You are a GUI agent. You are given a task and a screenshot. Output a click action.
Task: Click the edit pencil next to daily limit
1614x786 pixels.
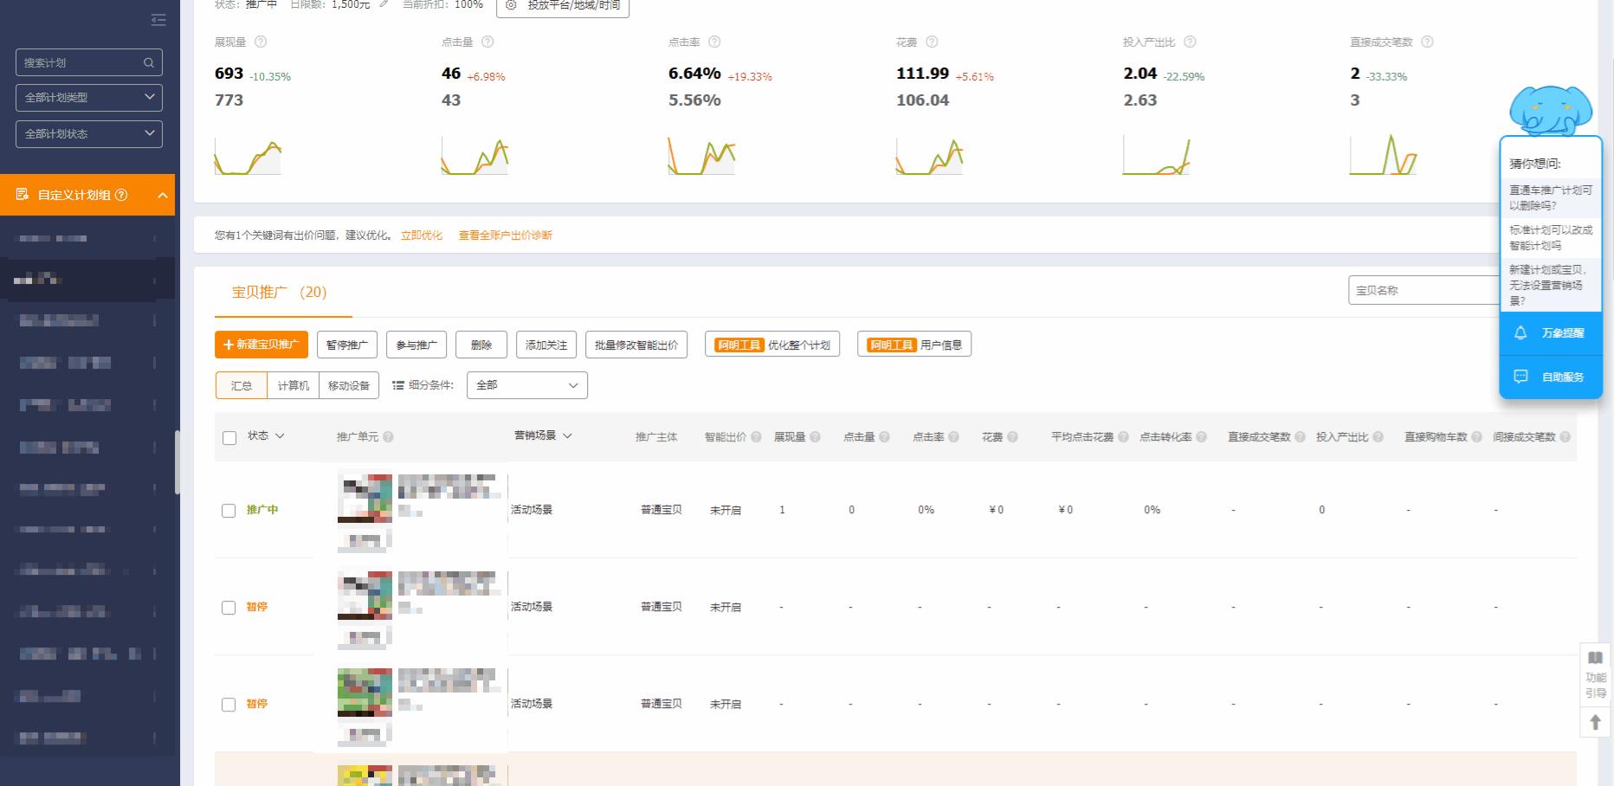point(384,4)
